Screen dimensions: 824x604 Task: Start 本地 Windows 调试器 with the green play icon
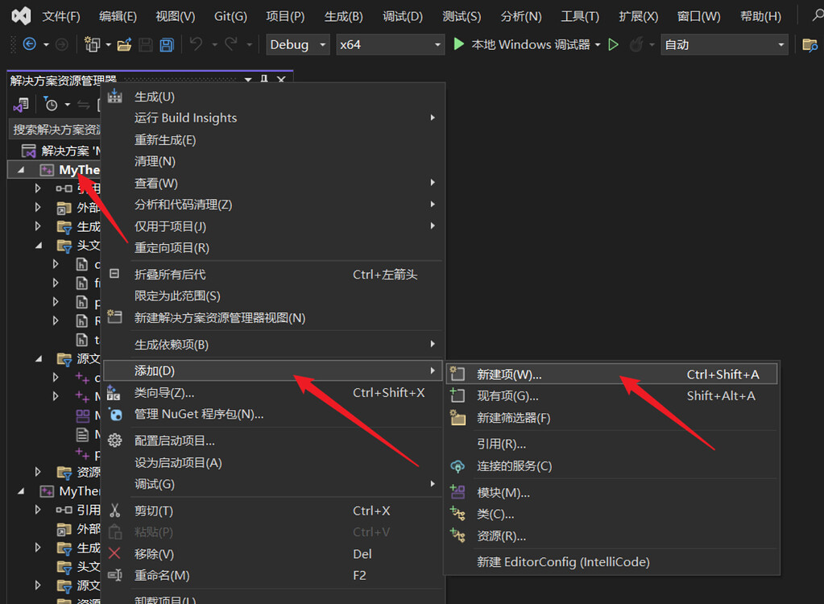458,44
